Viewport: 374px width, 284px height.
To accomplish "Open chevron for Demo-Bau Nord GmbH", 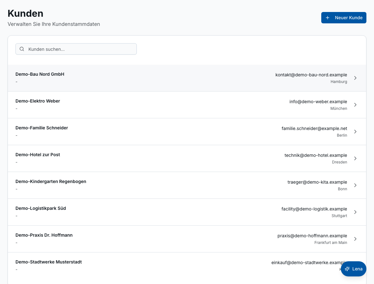I will (x=355, y=78).
